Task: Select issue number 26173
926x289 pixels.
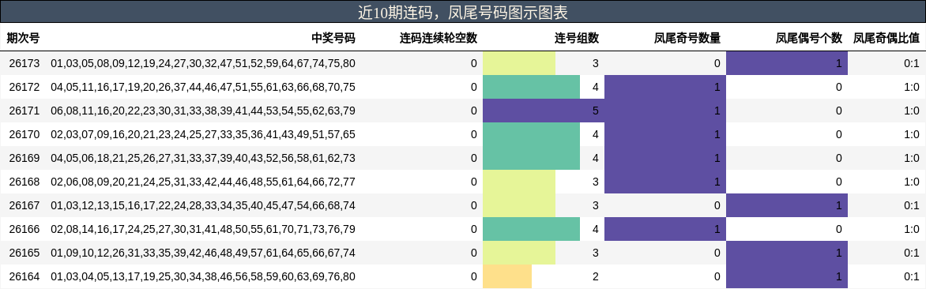Action: (24, 63)
